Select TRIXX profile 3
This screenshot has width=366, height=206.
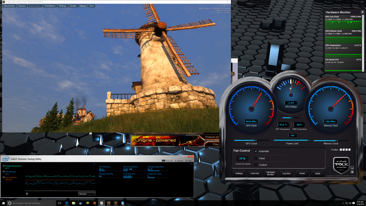pos(347,150)
